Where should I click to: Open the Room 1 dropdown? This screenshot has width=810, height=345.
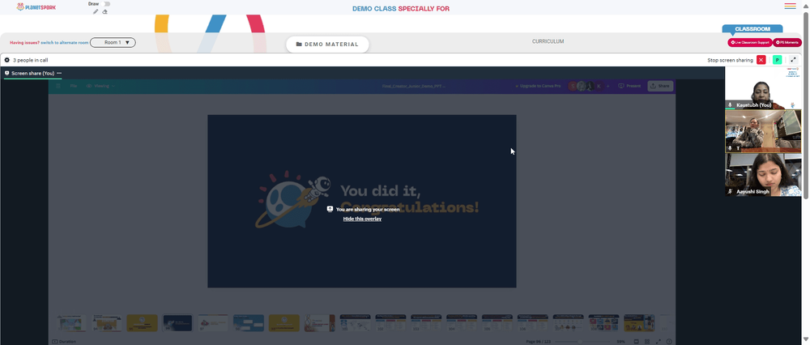click(x=113, y=42)
